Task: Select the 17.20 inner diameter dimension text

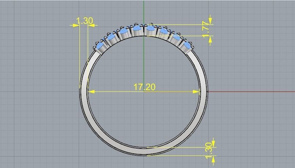Action: coord(145,87)
